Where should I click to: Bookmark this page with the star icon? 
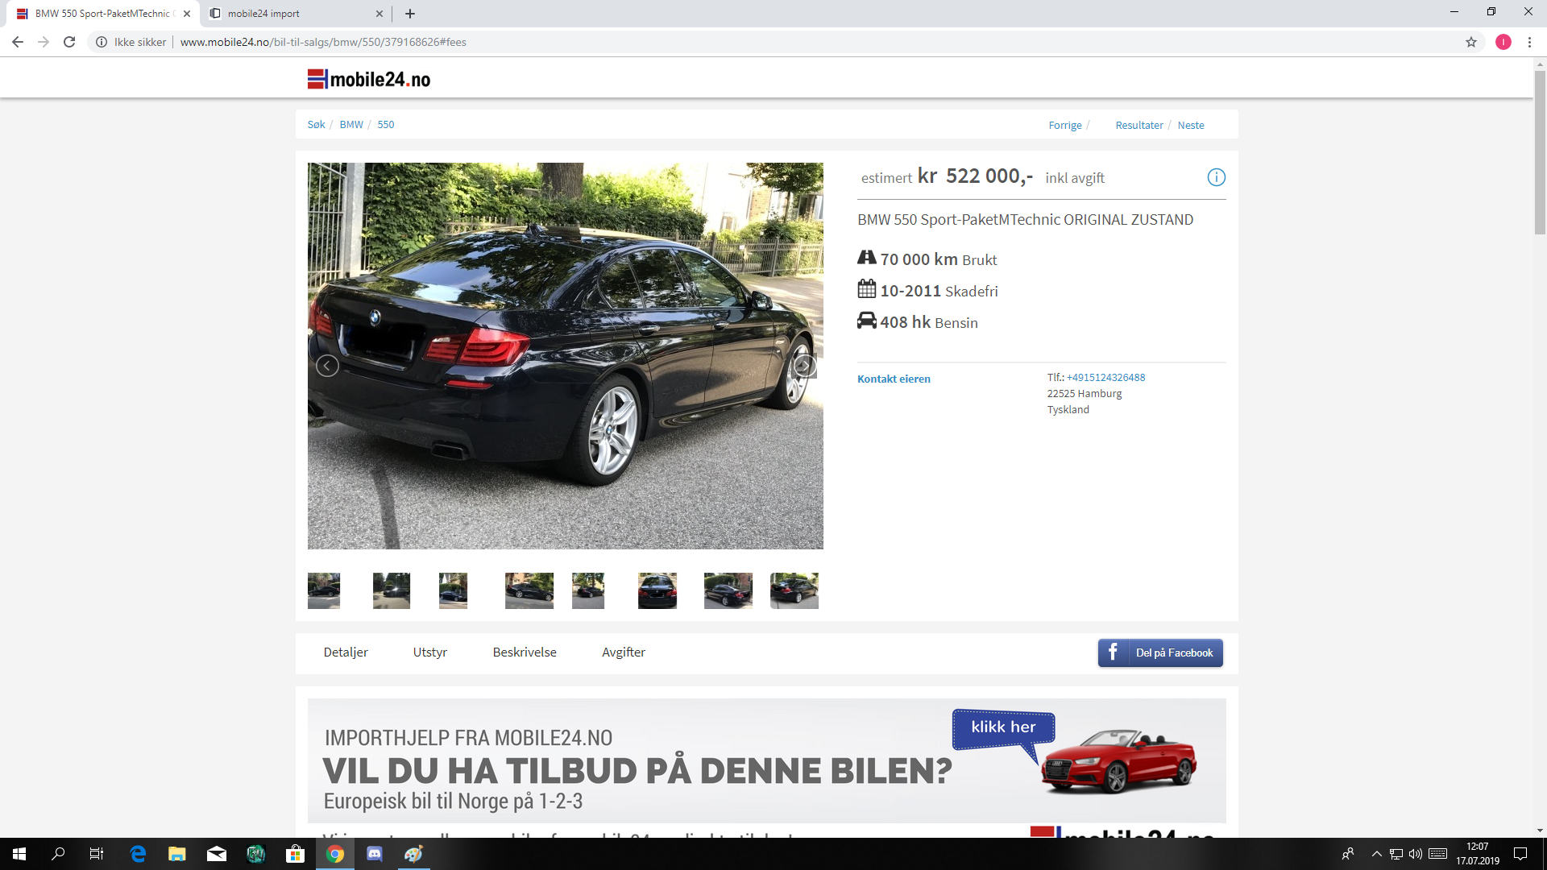(1471, 42)
